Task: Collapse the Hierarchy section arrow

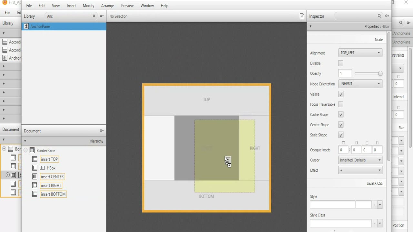Action: [x=25, y=141]
